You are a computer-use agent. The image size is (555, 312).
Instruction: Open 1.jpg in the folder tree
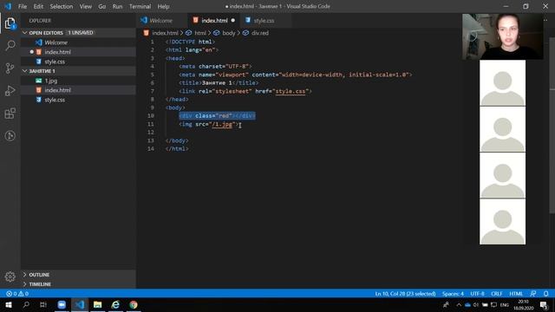78,81
